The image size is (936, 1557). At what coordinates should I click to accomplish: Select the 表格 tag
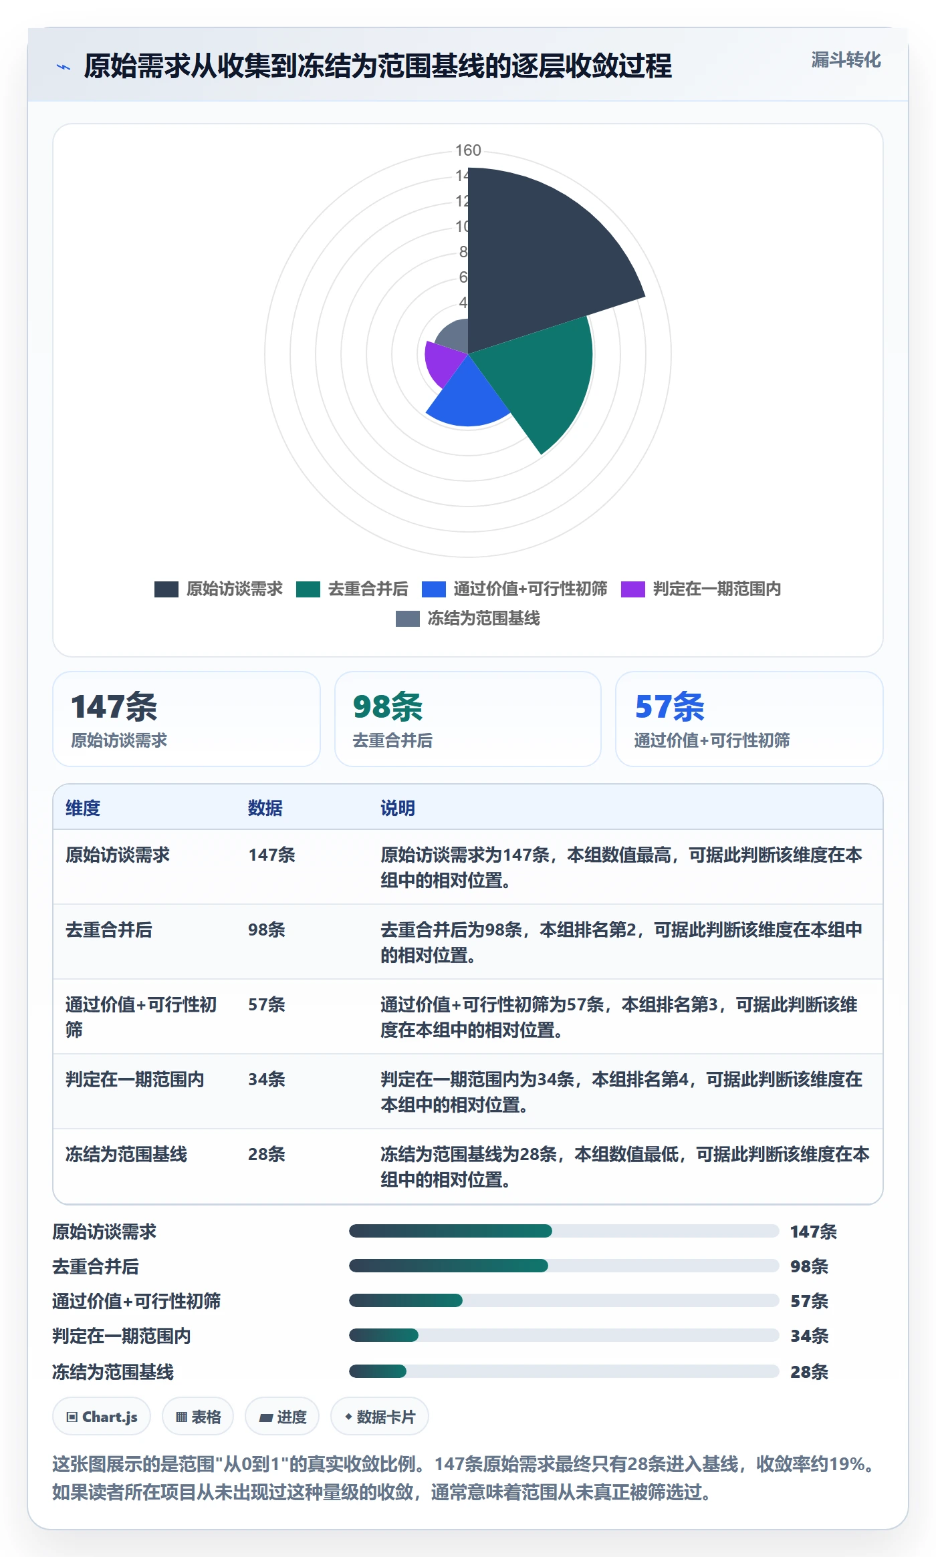point(198,1417)
